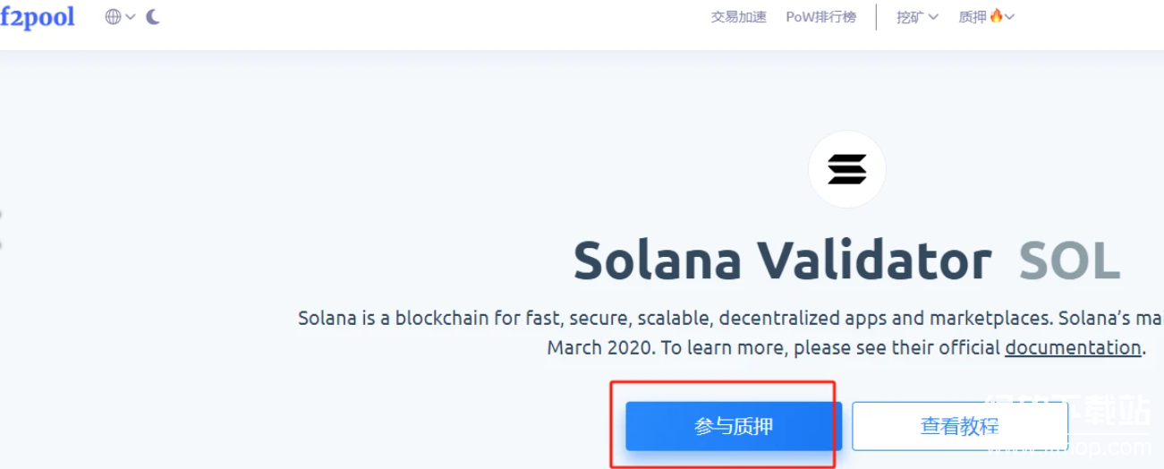Click the chevron next to 挖矿
The image size is (1164, 469).
point(933,17)
